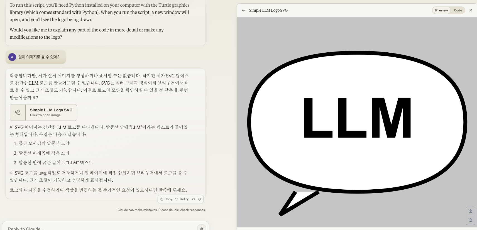
Task: Retry the last response
Action: [x=182, y=199]
